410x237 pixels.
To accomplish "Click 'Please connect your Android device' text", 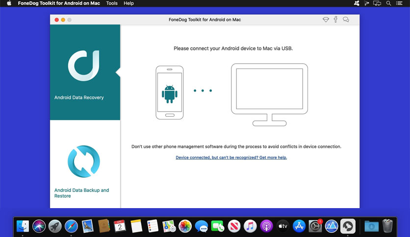I will coord(233,48).
